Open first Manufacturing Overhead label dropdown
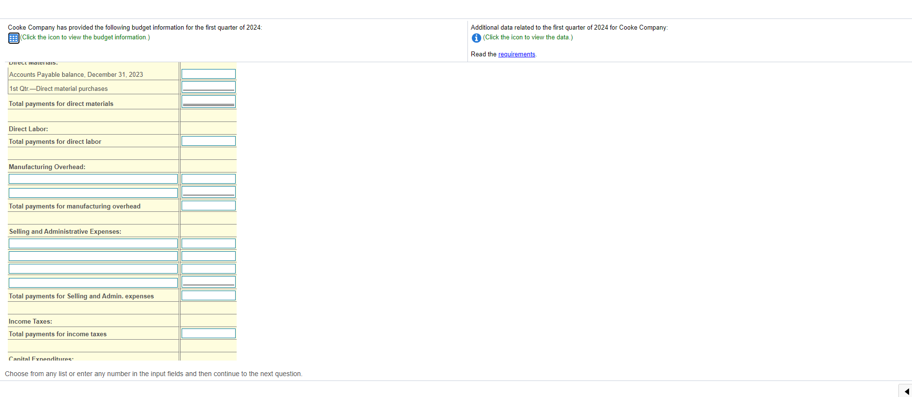This screenshot has width=912, height=397. pos(93,179)
